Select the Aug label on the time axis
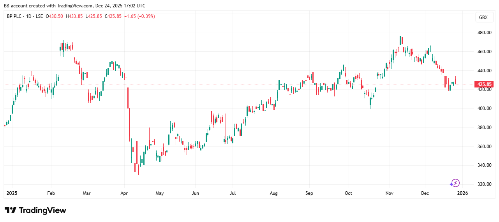 pos(274,193)
